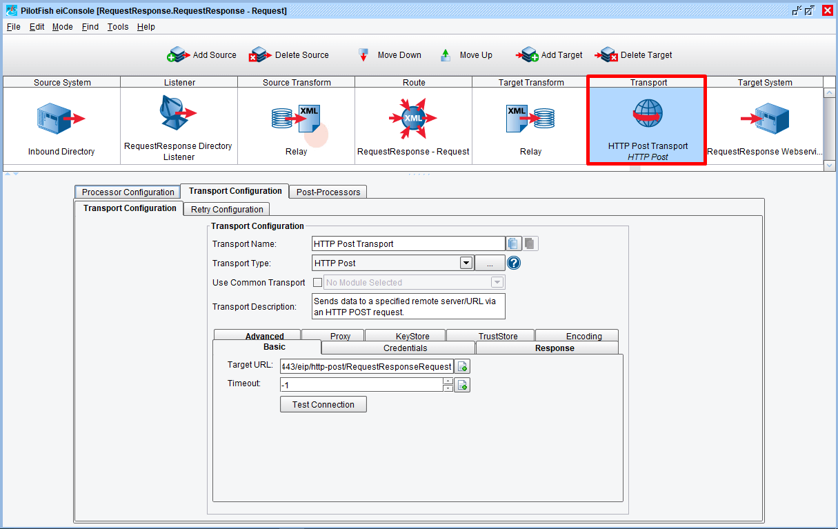Viewport: 838px width, 529px height.
Task: Select the Source Transform Relay stage
Action: [x=297, y=126]
